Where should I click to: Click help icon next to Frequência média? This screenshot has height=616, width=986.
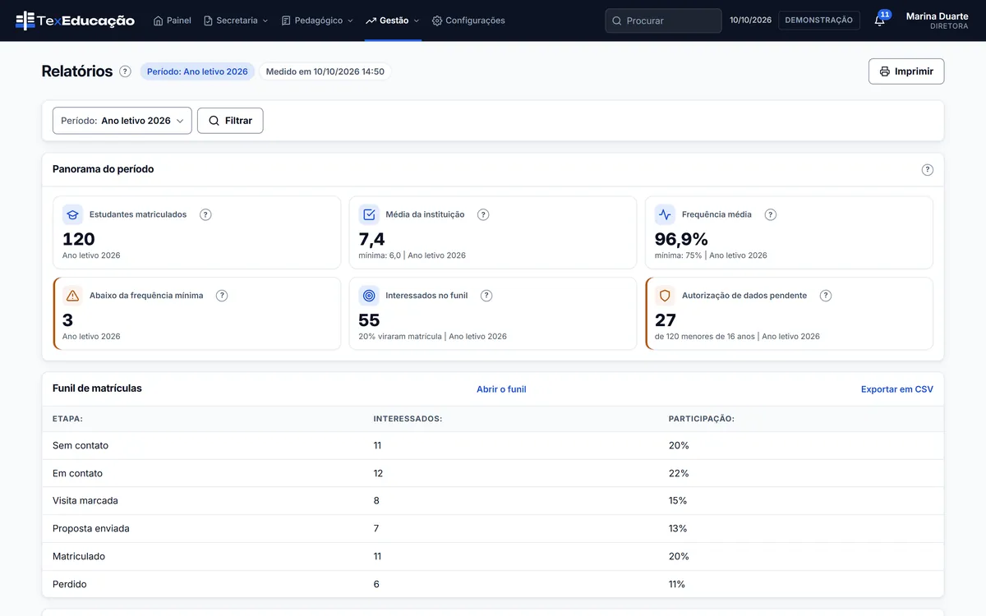(x=771, y=214)
